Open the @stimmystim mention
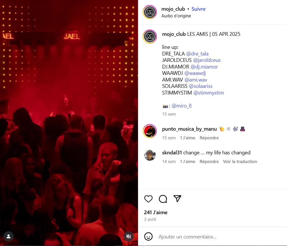This screenshot has height=246, width=287. point(209,93)
